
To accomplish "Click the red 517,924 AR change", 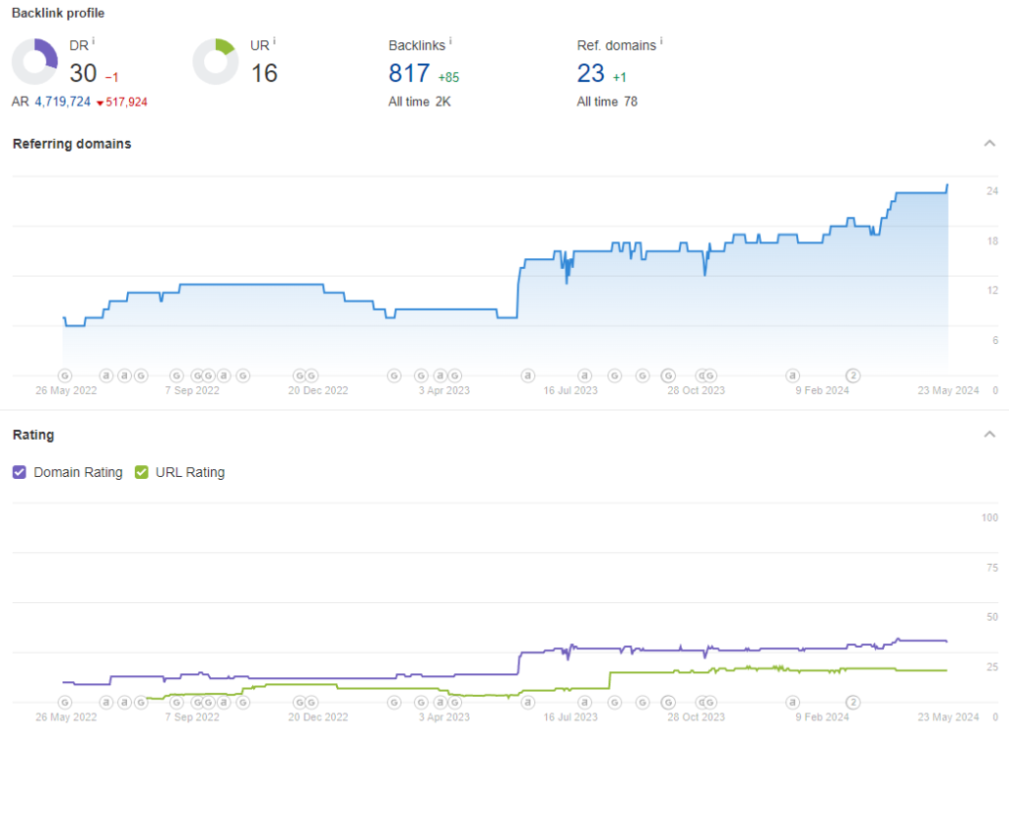I will tap(127, 102).
